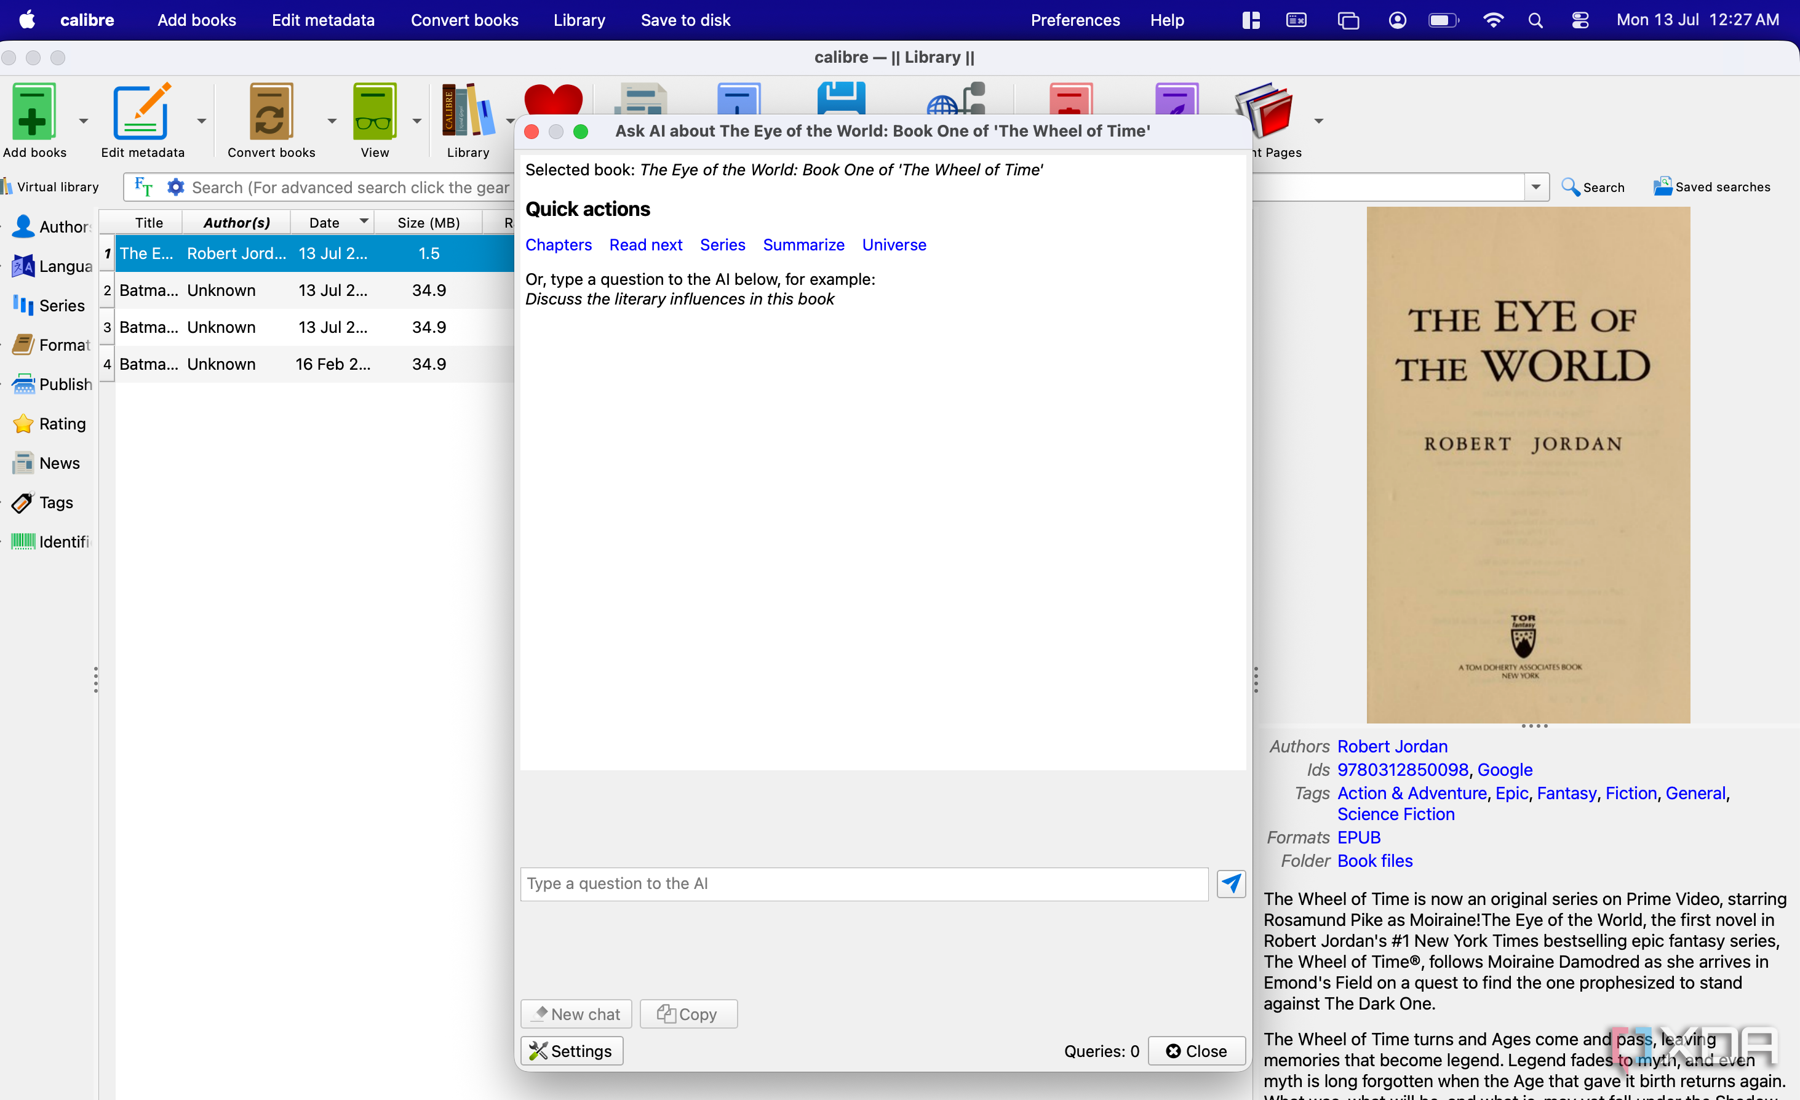Open the Edit metadata menu in menu bar
The height and width of the screenshot is (1100, 1800).
click(x=323, y=20)
